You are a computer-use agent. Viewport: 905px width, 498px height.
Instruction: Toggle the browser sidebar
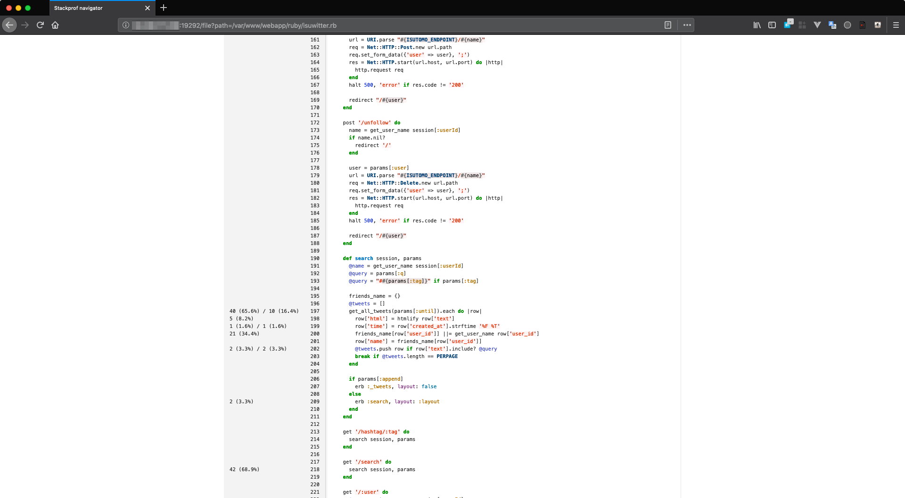point(772,25)
